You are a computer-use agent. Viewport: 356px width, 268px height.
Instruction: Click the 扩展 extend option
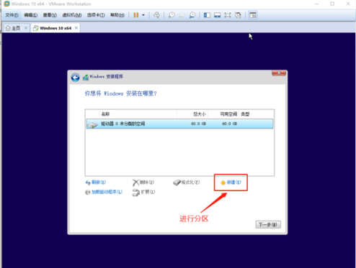coord(143,192)
